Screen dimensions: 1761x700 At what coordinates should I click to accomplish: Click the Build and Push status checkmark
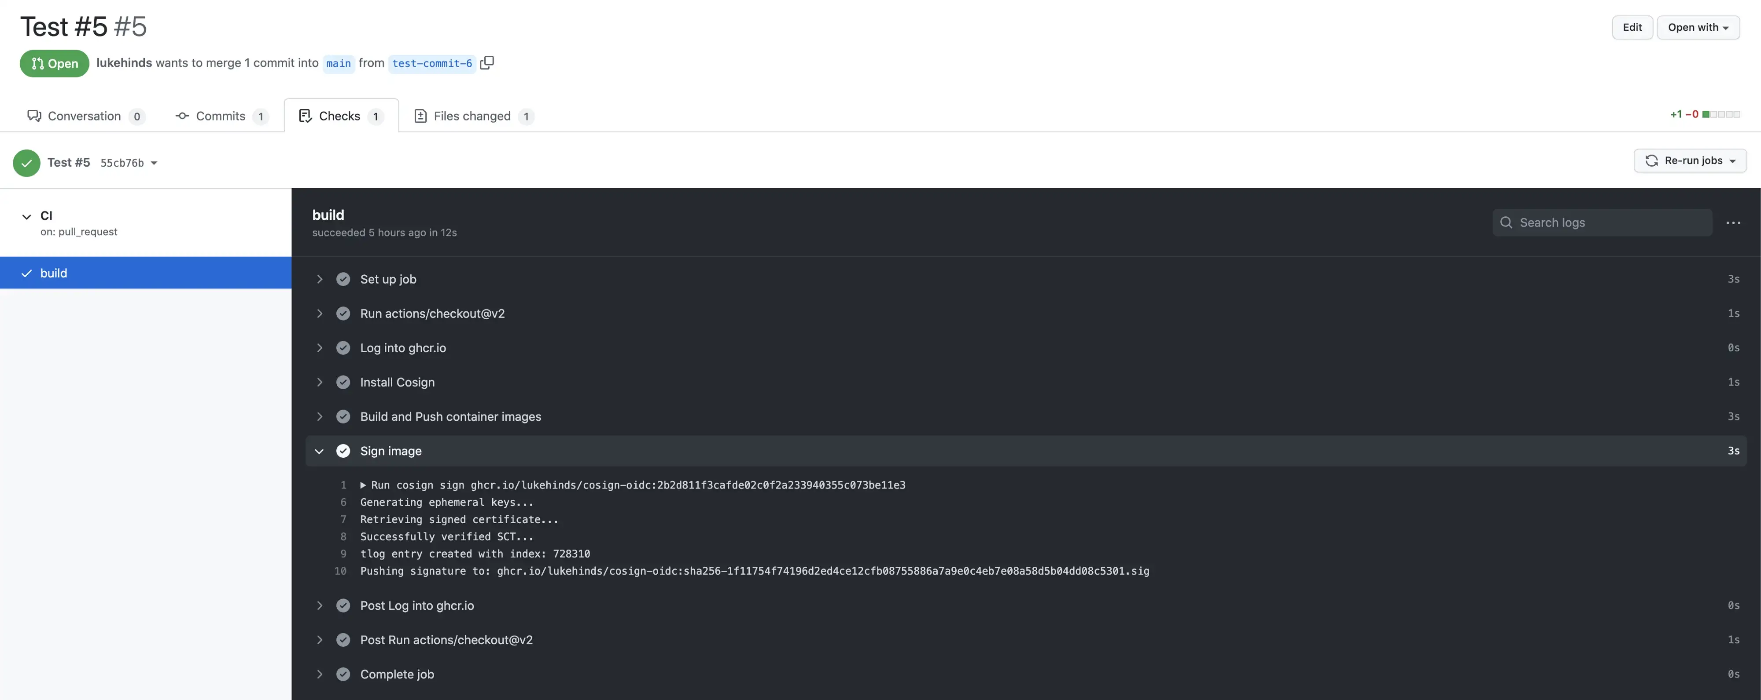[x=343, y=416]
